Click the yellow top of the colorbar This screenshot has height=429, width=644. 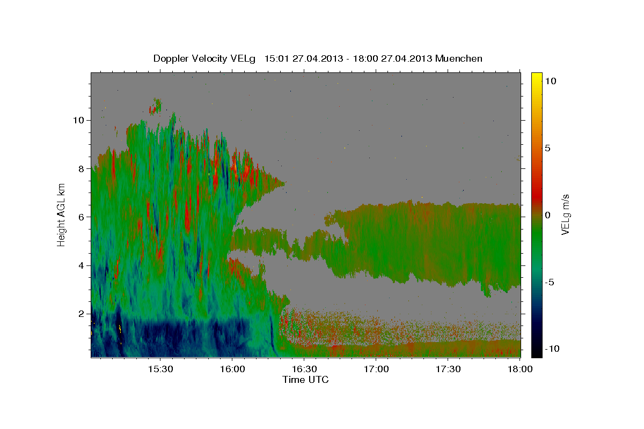(x=536, y=78)
